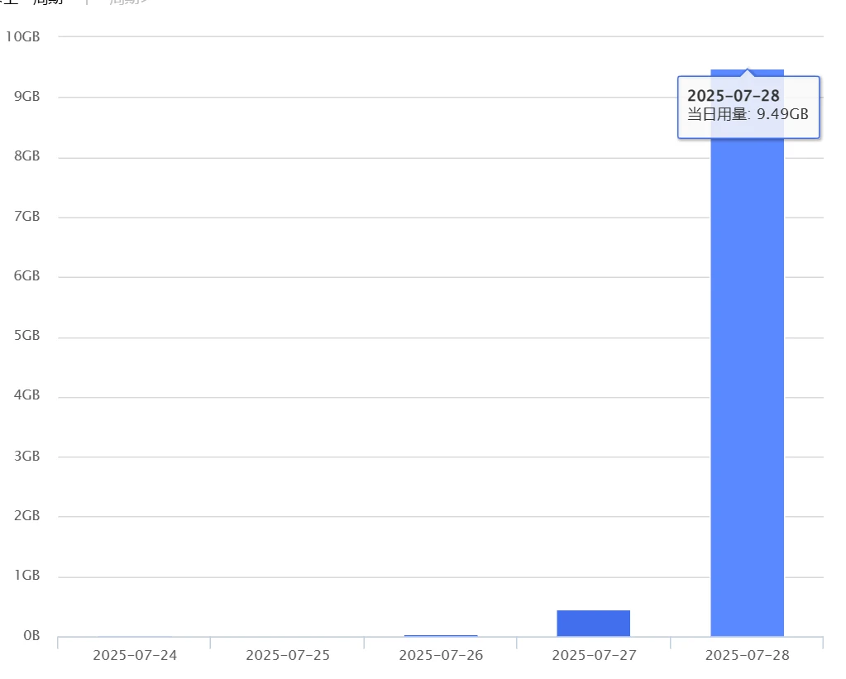Click the 9GB y-axis label
This screenshot has height=679, width=846.
point(26,97)
